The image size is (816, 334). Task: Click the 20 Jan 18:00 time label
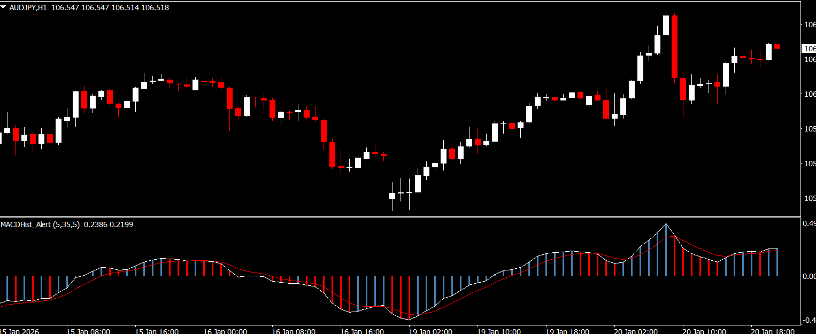773,331
